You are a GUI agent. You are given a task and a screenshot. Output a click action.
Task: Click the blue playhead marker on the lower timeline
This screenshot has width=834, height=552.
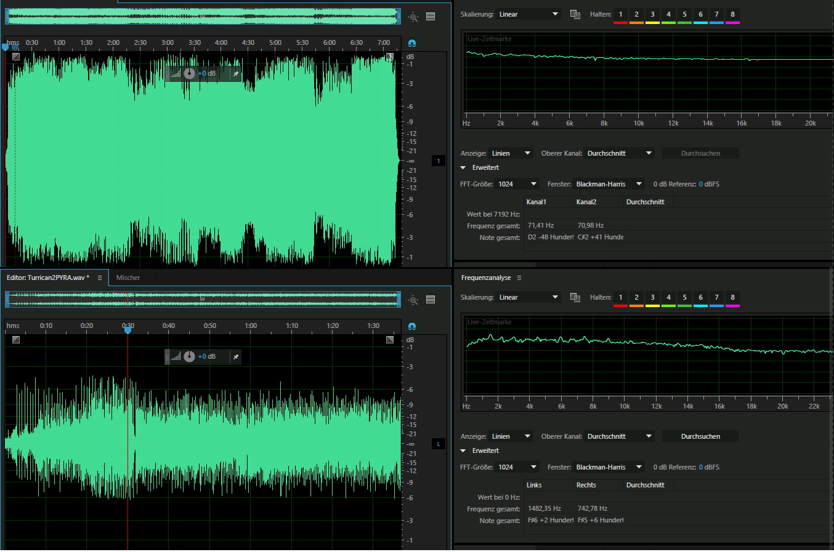[x=128, y=330]
